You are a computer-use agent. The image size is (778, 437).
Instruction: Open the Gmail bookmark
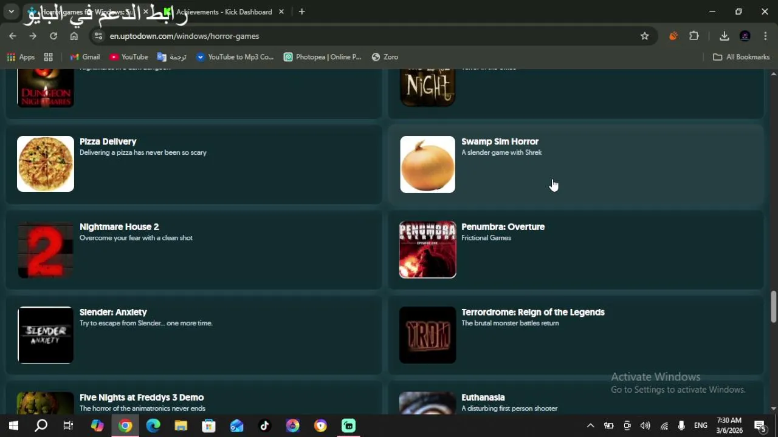(x=85, y=57)
